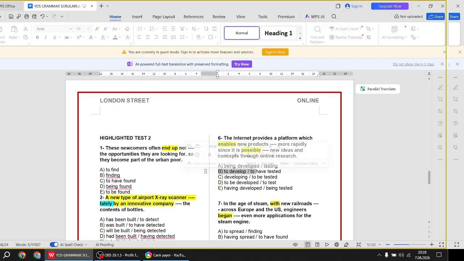The width and height of the screenshot is (464, 261).
Task: Justify the paragraph text
Action: (x=165, y=37)
